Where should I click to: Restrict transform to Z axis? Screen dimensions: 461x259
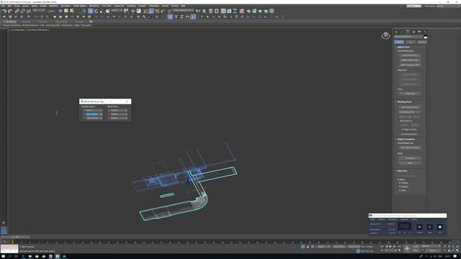182,17
